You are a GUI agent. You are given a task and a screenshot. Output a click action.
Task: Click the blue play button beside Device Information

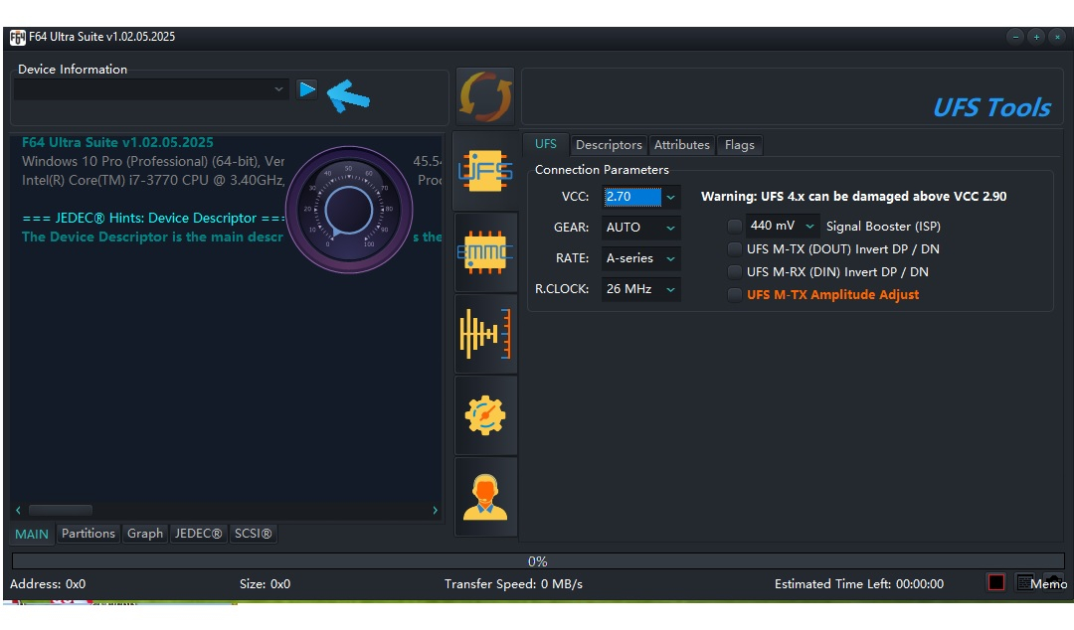point(307,89)
